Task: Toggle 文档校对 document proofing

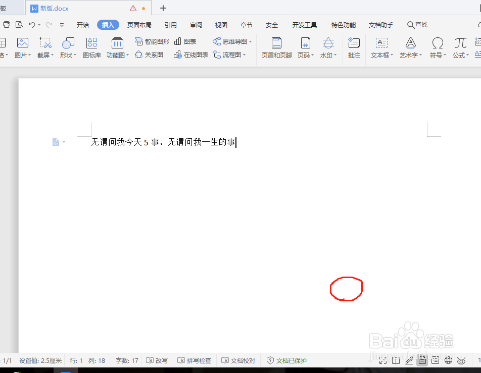Action: 238,360
